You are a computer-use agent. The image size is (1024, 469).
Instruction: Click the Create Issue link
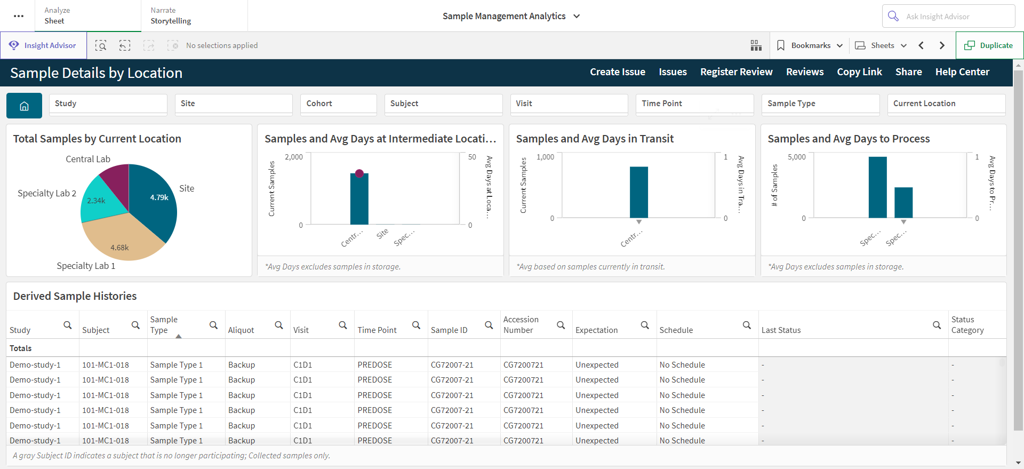618,72
